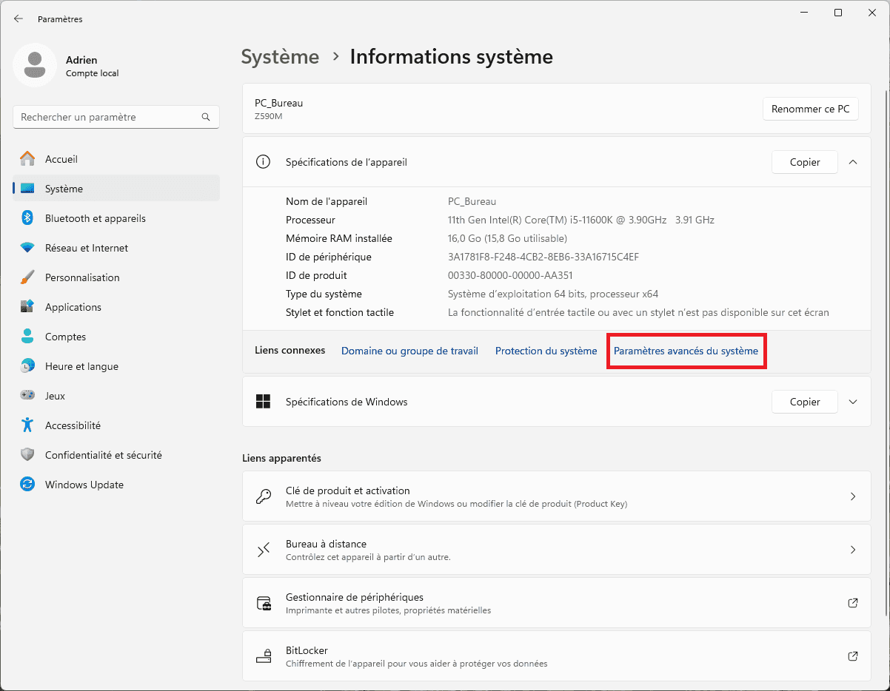
Task: Open Accessibilité settings
Action: (x=116, y=425)
